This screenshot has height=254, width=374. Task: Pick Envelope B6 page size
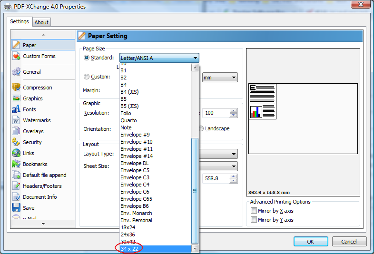(x=155, y=206)
